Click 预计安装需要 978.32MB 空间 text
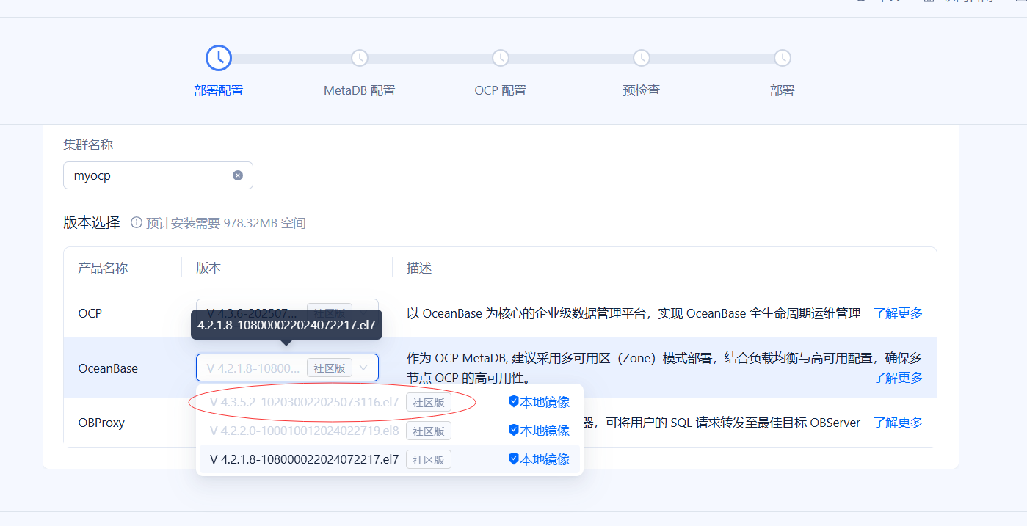 [225, 223]
